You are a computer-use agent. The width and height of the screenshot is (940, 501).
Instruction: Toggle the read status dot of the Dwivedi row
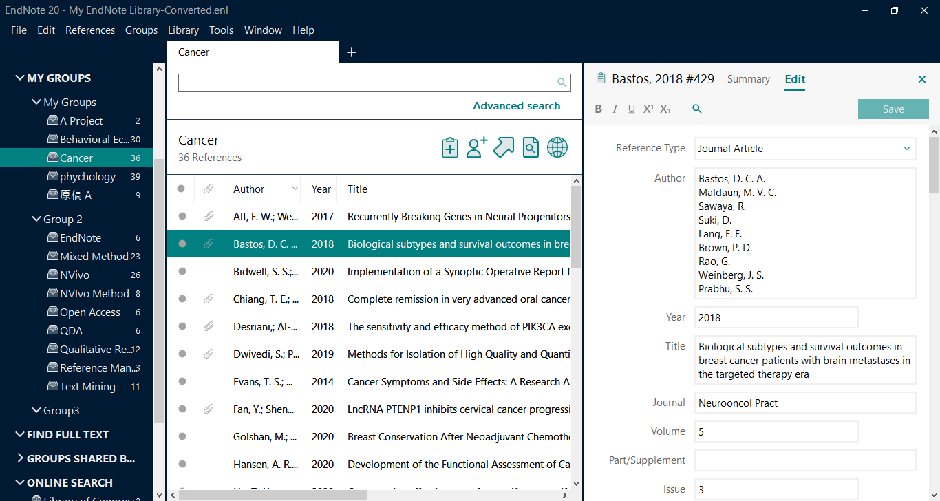pyautogui.click(x=182, y=354)
